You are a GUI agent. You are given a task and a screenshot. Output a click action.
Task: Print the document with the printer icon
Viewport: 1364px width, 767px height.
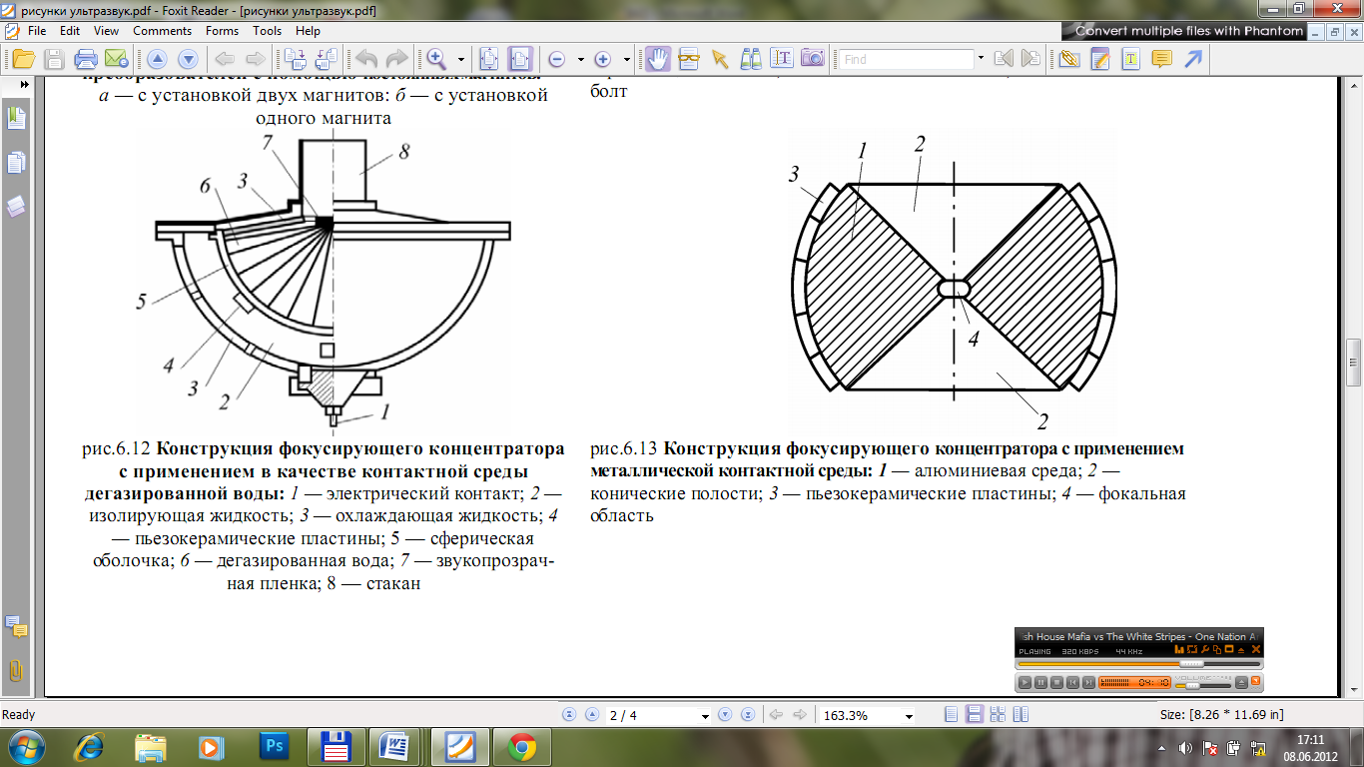pyautogui.click(x=86, y=58)
